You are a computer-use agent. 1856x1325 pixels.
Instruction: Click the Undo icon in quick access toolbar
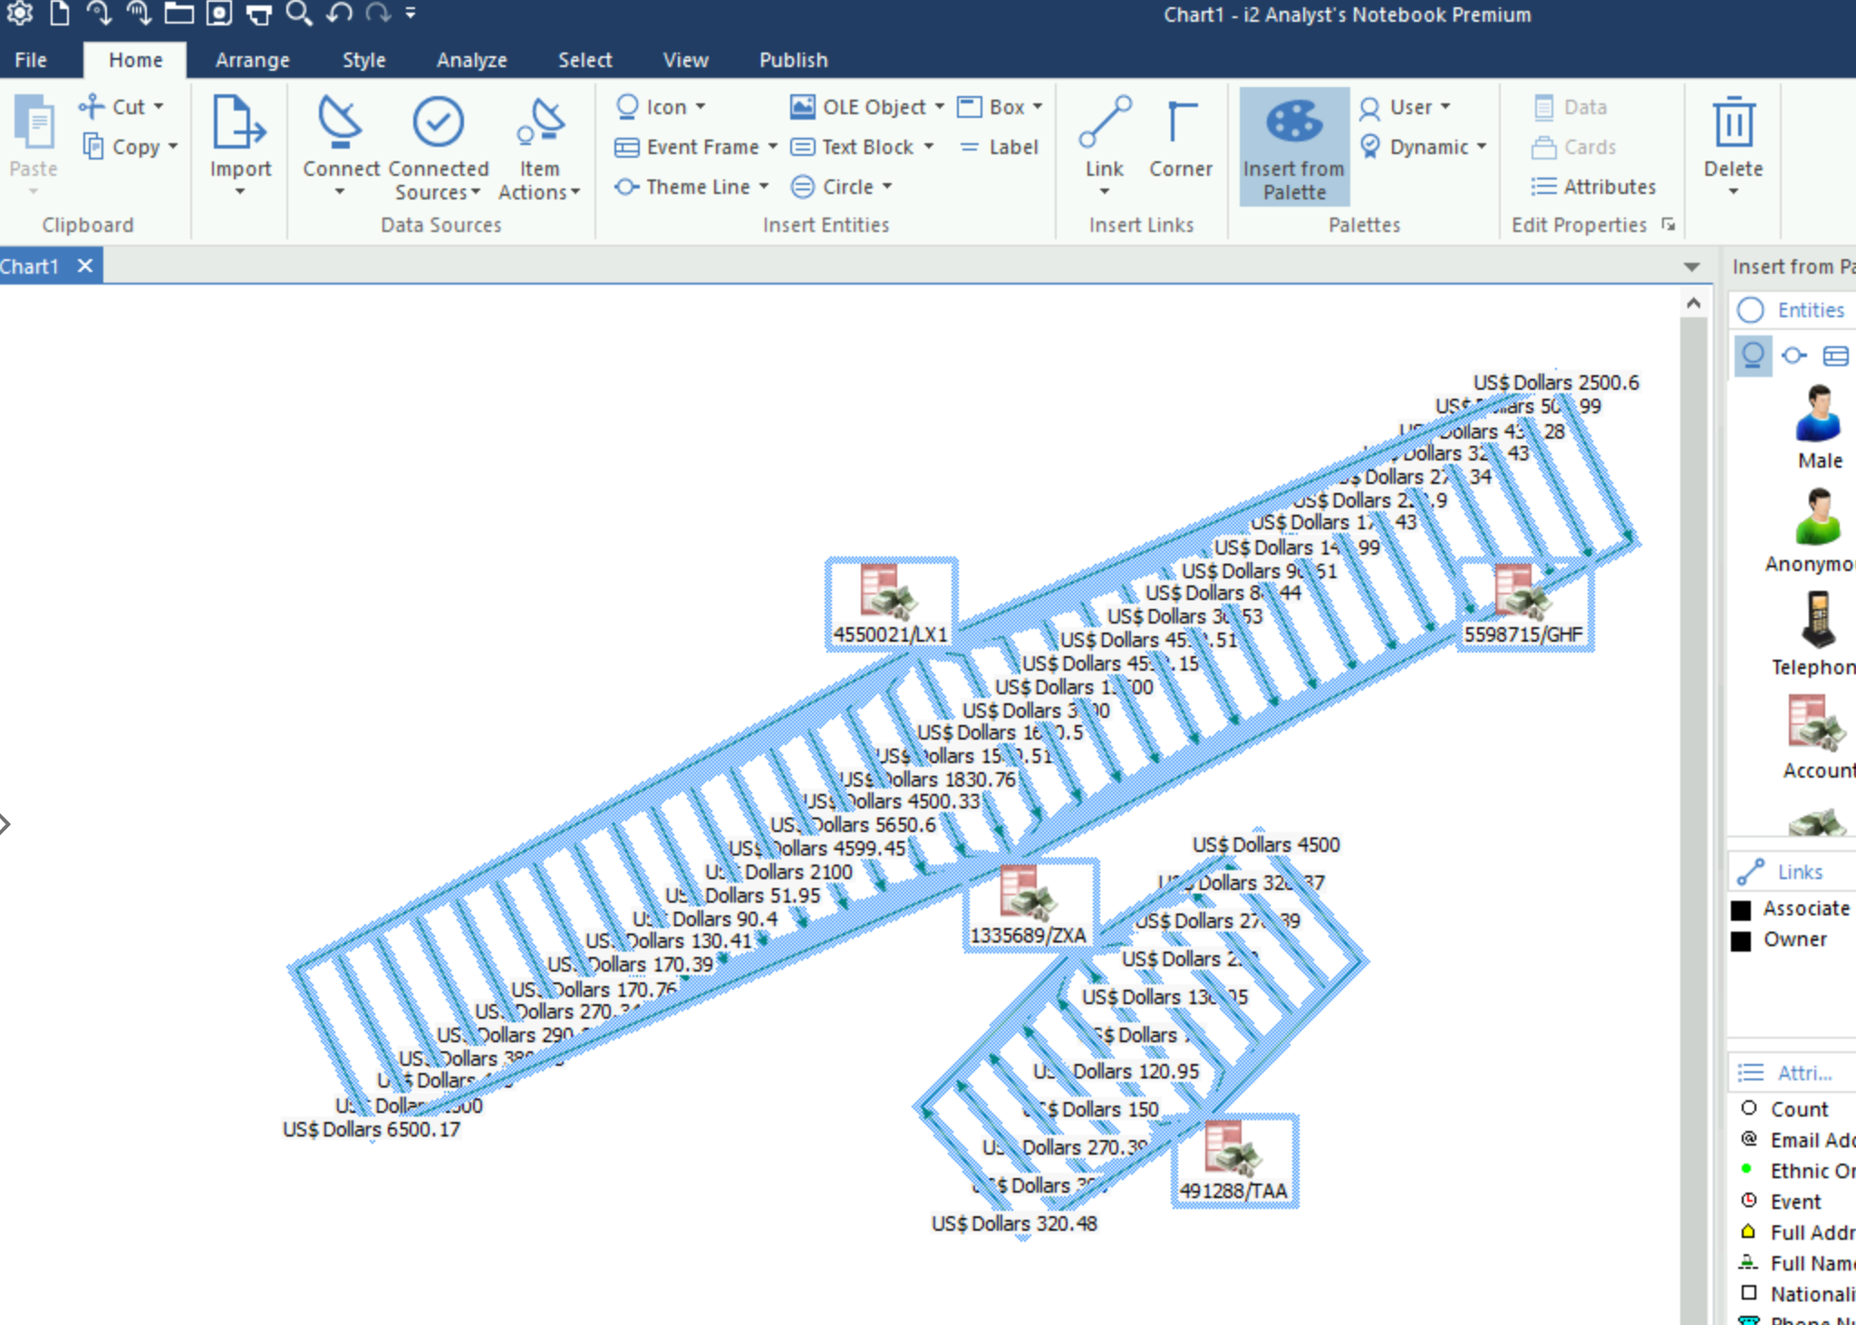pyautogui.click(x=337, y=15)
